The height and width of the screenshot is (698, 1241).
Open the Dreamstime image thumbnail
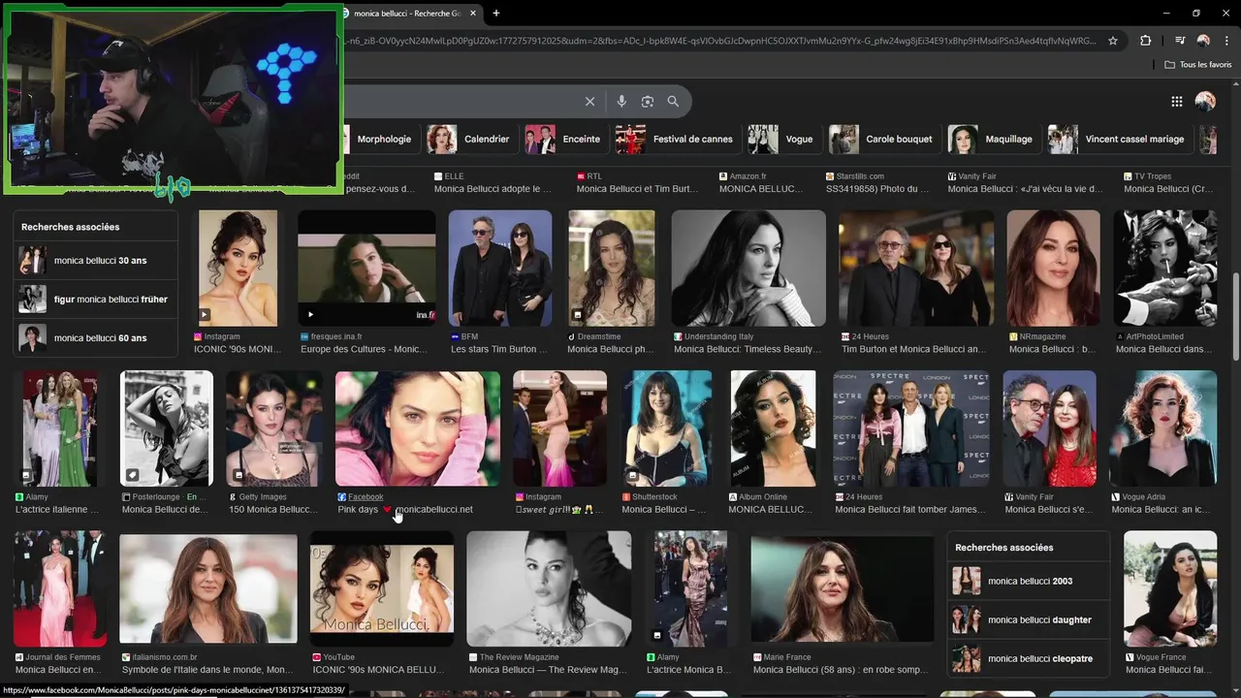(x=612, y=268)
